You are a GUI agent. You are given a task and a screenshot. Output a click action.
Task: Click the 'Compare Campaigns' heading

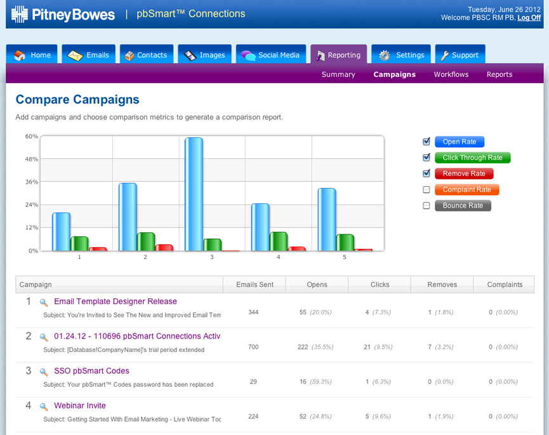(x=77, y=100)
